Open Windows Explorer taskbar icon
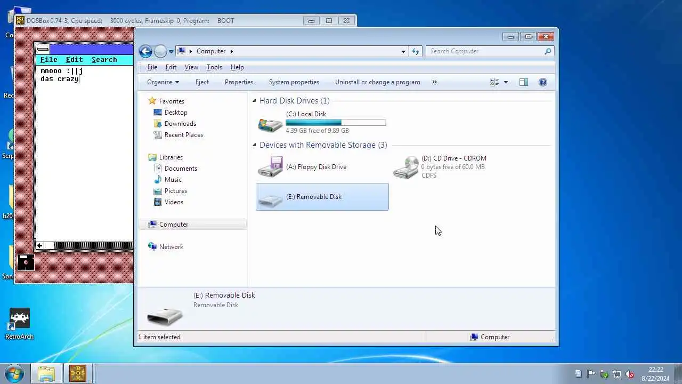This screenshot has height=384, width=682. 46,373
